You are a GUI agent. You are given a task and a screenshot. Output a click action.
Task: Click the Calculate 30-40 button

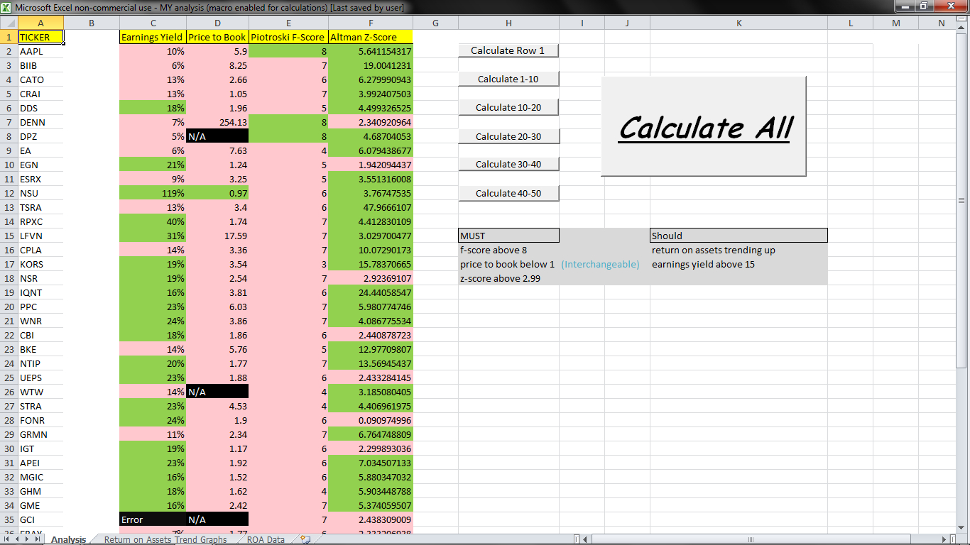coord(508,164)
